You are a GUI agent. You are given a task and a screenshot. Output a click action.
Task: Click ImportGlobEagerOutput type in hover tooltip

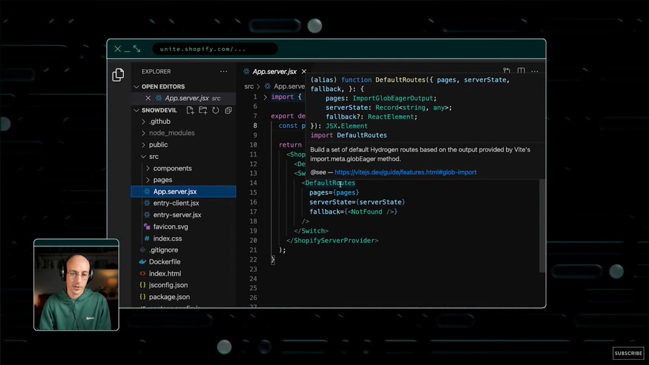click(x=393, y=98)
